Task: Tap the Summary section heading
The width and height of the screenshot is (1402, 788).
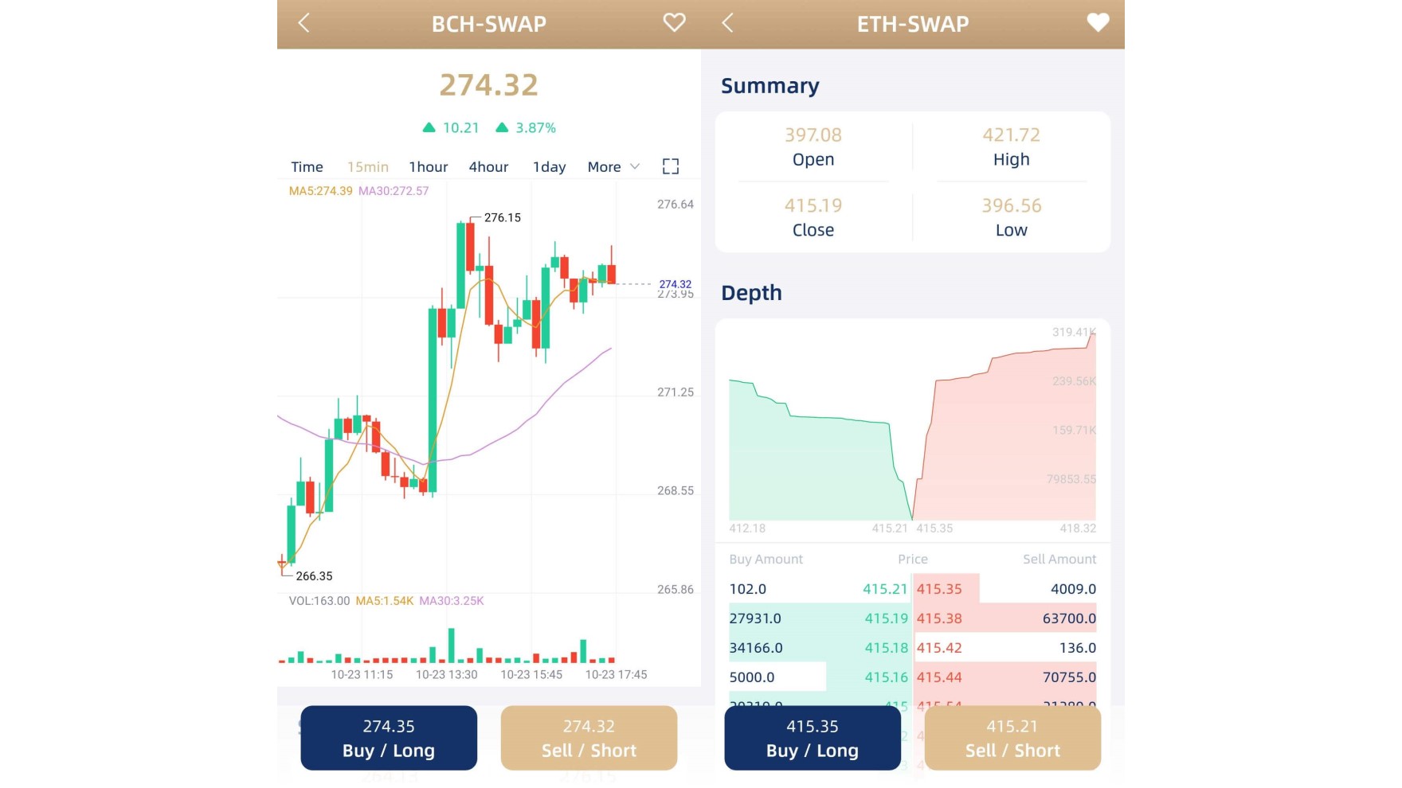Action: [770, 86]
